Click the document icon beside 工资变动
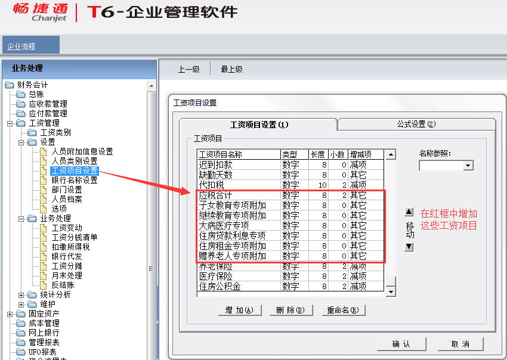Image resolution: width=507 pixels, height=360 pixels. (44, 228)
